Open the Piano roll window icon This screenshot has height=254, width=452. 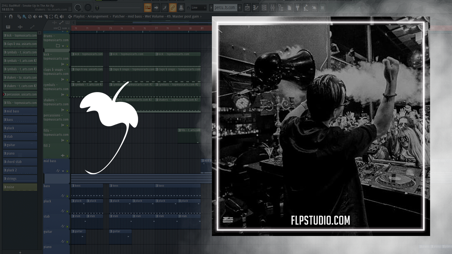(256, 7)
